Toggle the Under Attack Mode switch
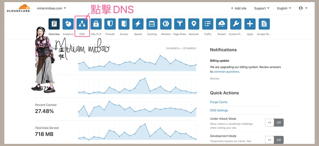 [274, 123]
